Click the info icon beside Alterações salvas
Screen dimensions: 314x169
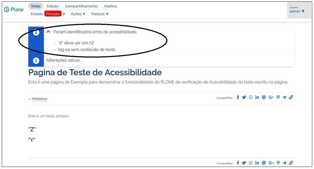36,60
